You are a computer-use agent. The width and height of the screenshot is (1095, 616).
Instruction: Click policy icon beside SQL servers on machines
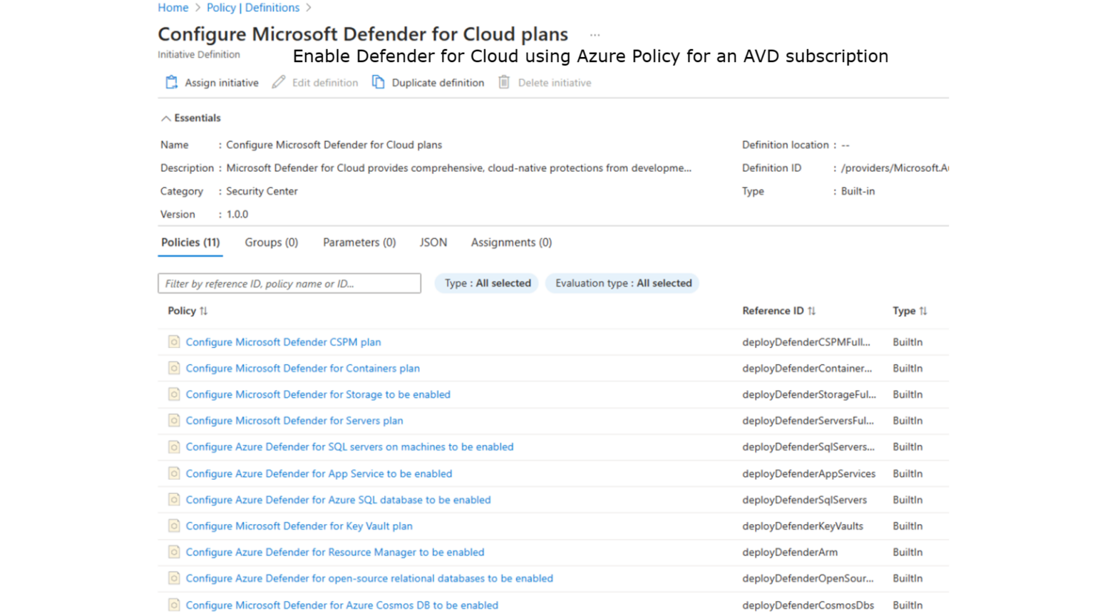click(x=174, y=447)
